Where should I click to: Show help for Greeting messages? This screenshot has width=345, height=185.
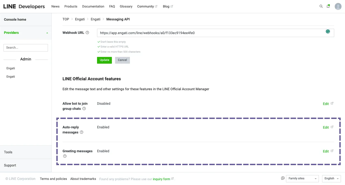pyautogui.click(x=65, y=156)
